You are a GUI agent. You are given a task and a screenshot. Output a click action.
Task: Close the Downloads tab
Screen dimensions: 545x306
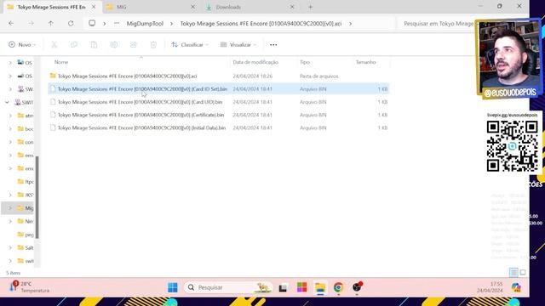click(292, 7)
